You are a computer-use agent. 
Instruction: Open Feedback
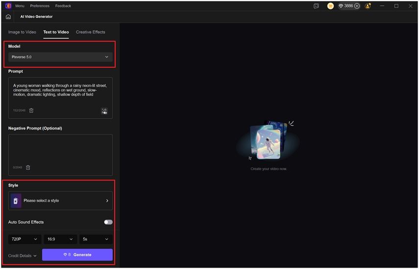pyautogui.click(x=63, y=6)
